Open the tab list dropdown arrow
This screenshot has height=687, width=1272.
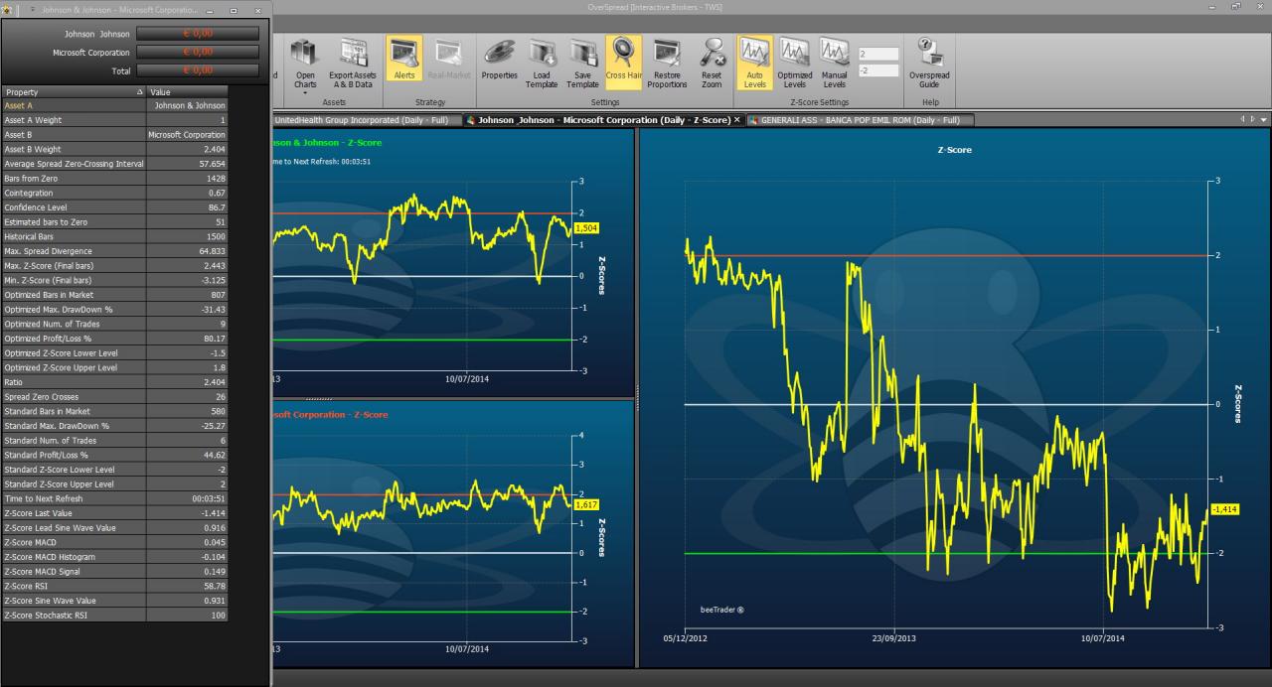click(x=1264, y=119)
